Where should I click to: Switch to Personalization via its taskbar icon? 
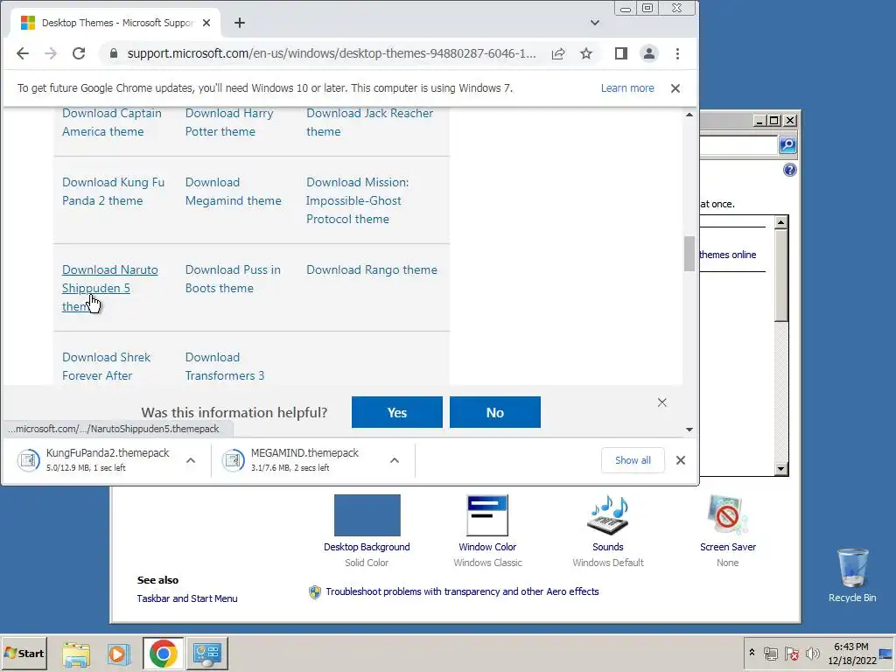pos(206,654)
